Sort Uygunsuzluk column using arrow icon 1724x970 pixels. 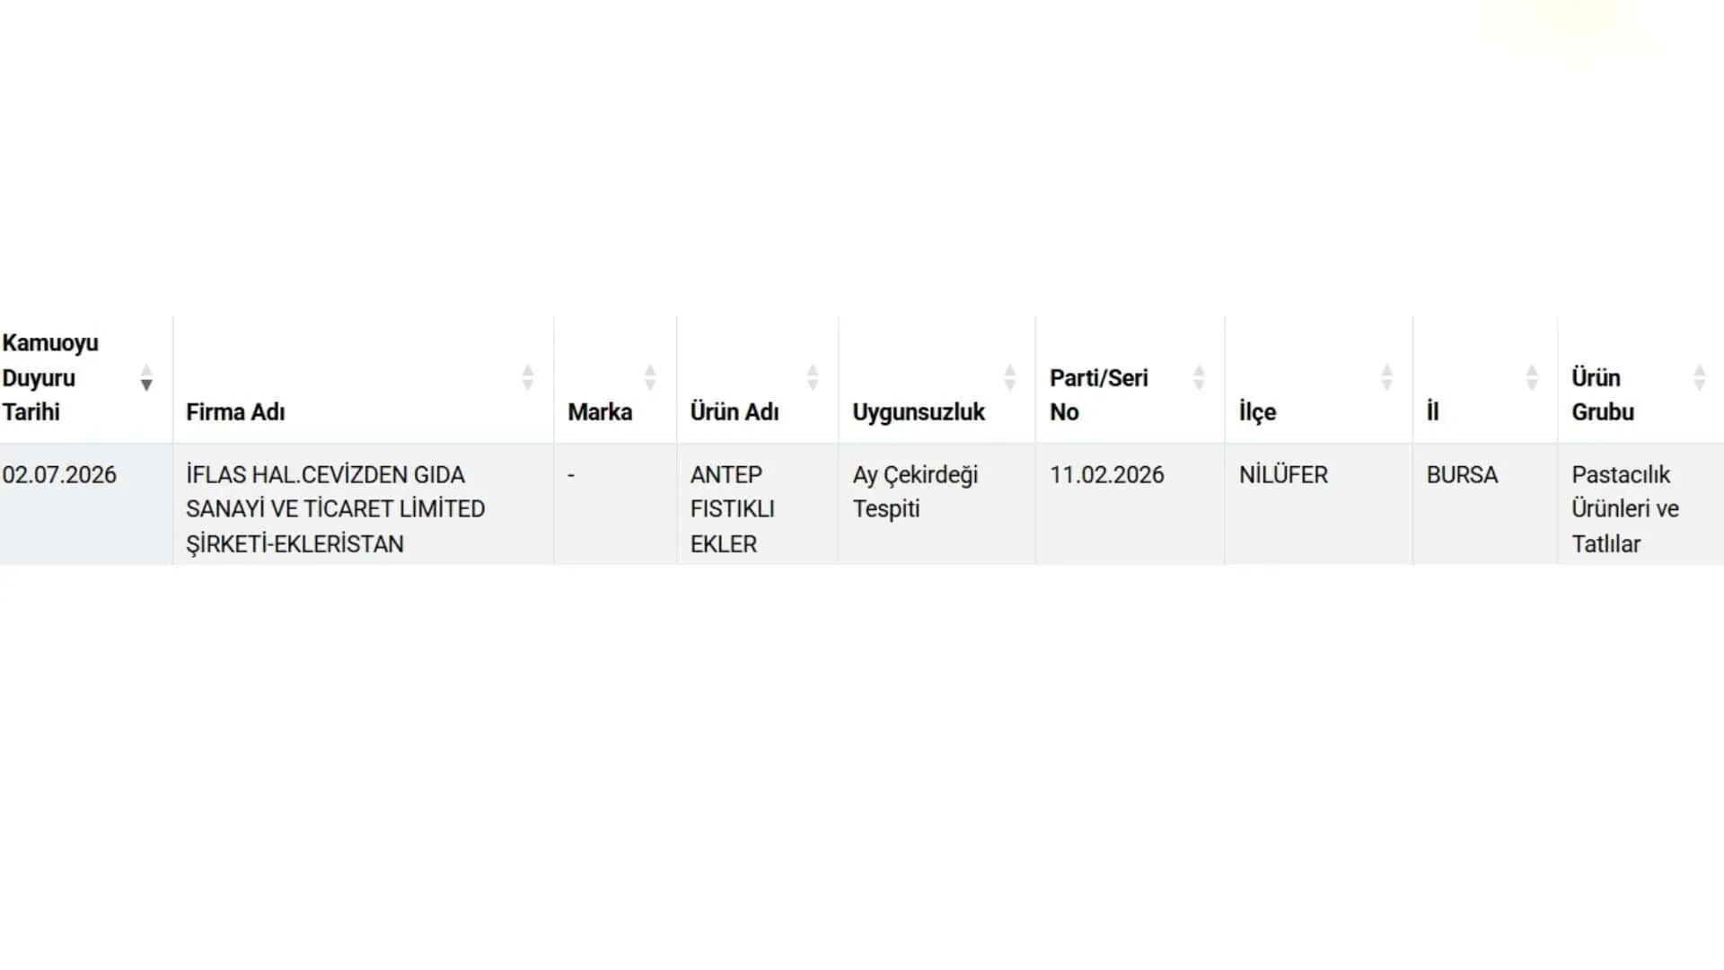[1010, 378]
